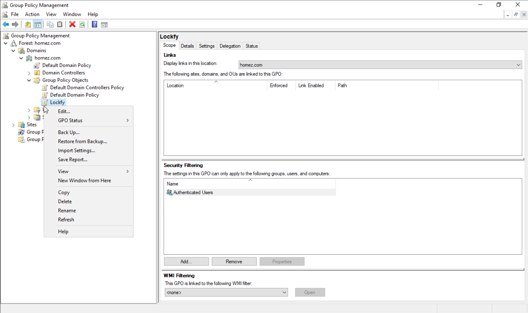The width and height of the screenshot is (528, 313).
Task: Select Default Domain Controllers Policy in the tree
Action: click(87, 88)
